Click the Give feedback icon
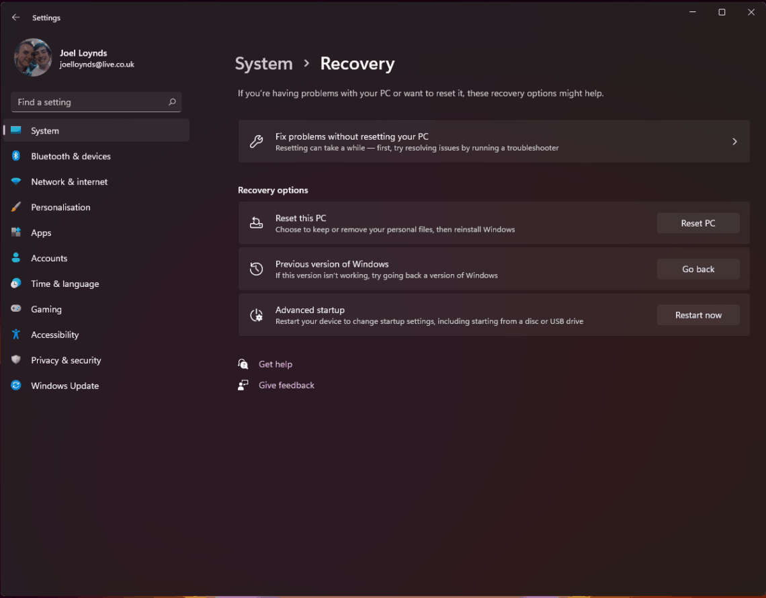Image resolution: width=766 pixels, height=598 pixels. coord(243,385)
